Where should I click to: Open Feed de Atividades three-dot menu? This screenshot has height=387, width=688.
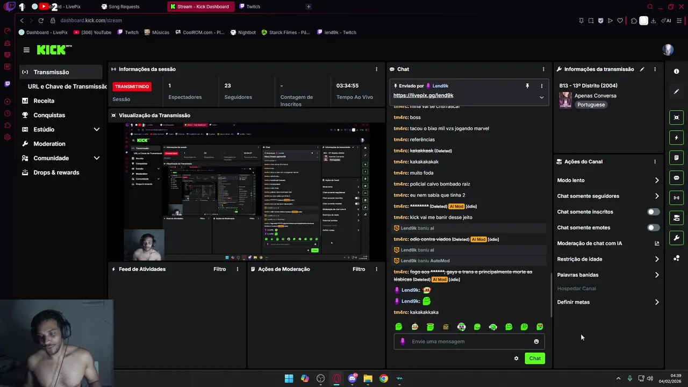238,269
